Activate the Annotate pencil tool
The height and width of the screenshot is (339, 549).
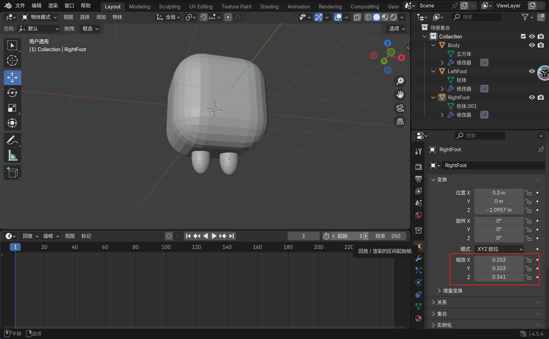(12, 140)
